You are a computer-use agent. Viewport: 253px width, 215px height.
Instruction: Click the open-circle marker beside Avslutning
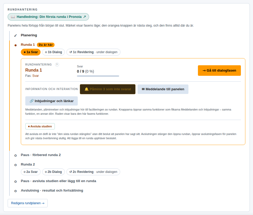[16, 191]
